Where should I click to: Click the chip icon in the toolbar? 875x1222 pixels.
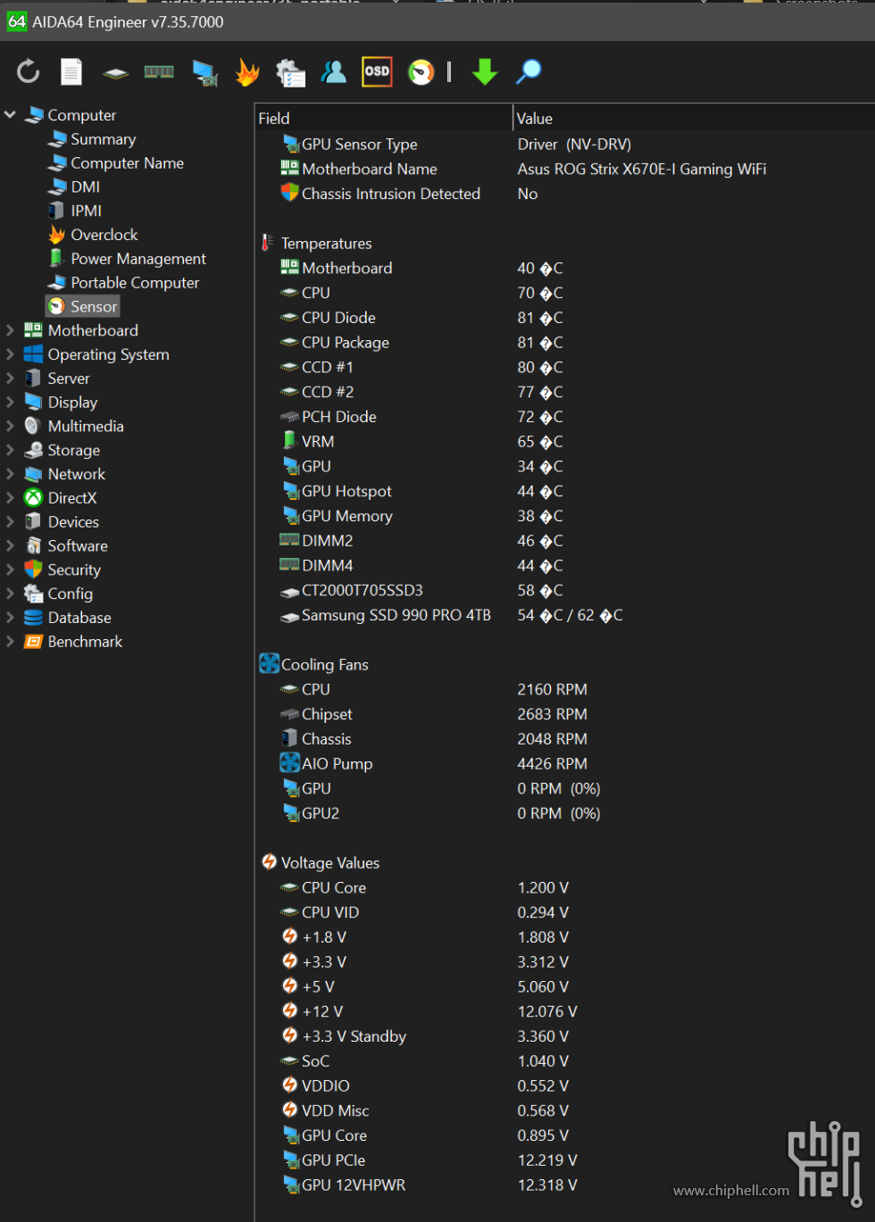pos(115,72)
